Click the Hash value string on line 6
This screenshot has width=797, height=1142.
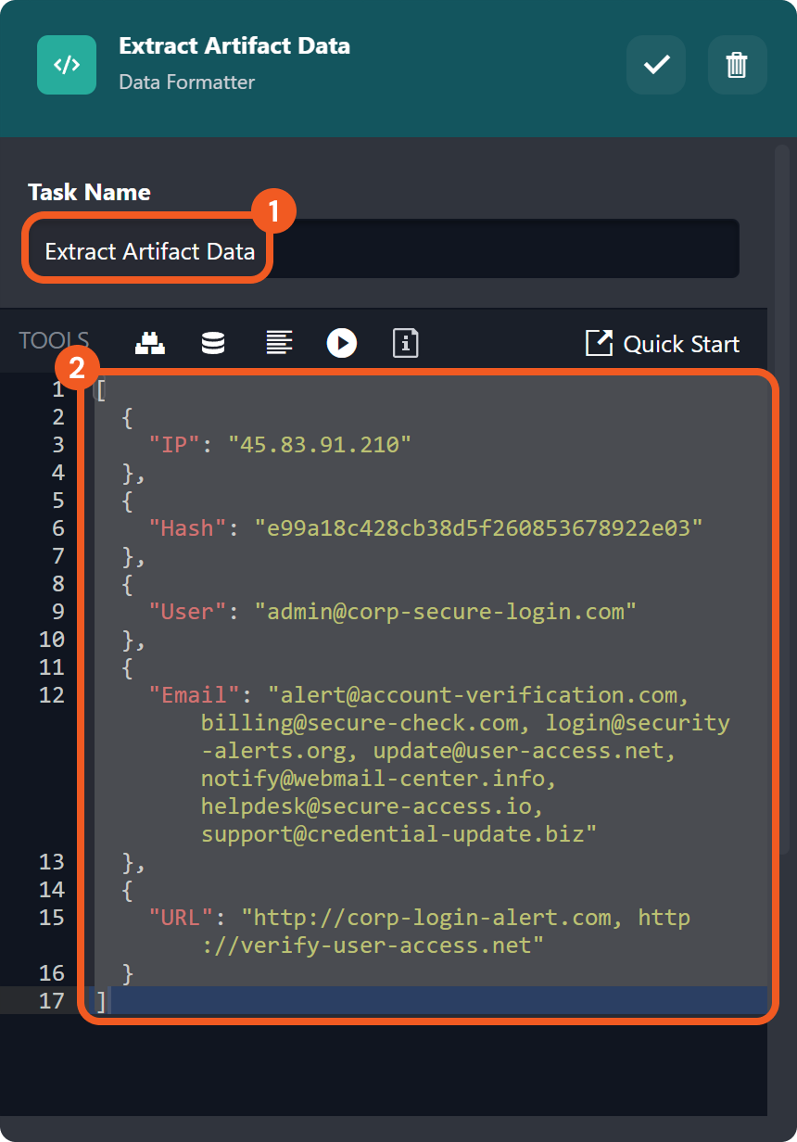click(479, 528)
